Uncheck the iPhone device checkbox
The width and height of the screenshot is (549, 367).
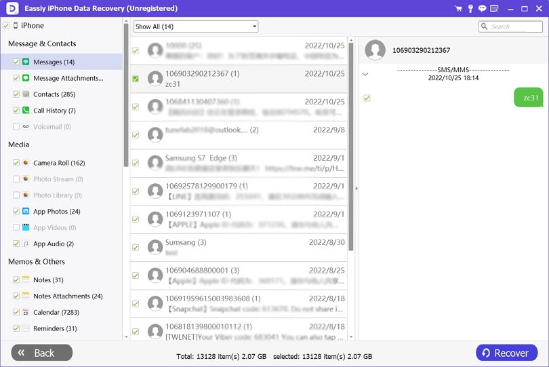(6, 26)
